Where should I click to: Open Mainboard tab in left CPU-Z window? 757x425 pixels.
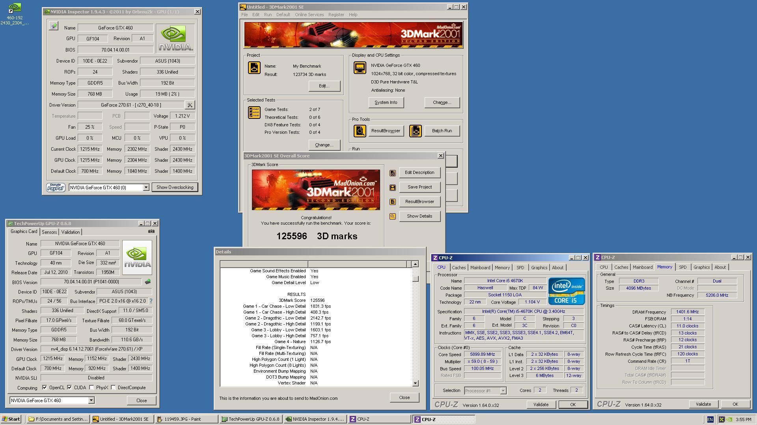(480, 268)
